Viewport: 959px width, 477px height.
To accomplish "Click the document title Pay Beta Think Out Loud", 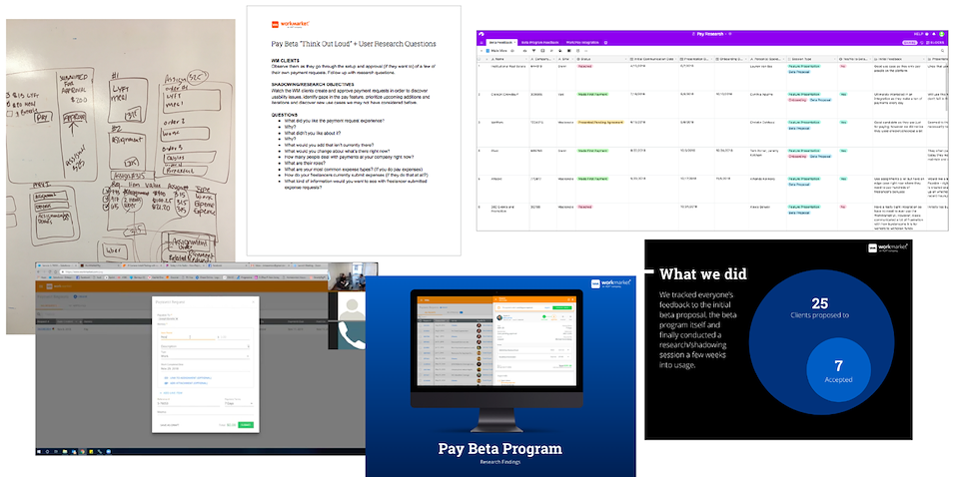I will click(354, 44).
